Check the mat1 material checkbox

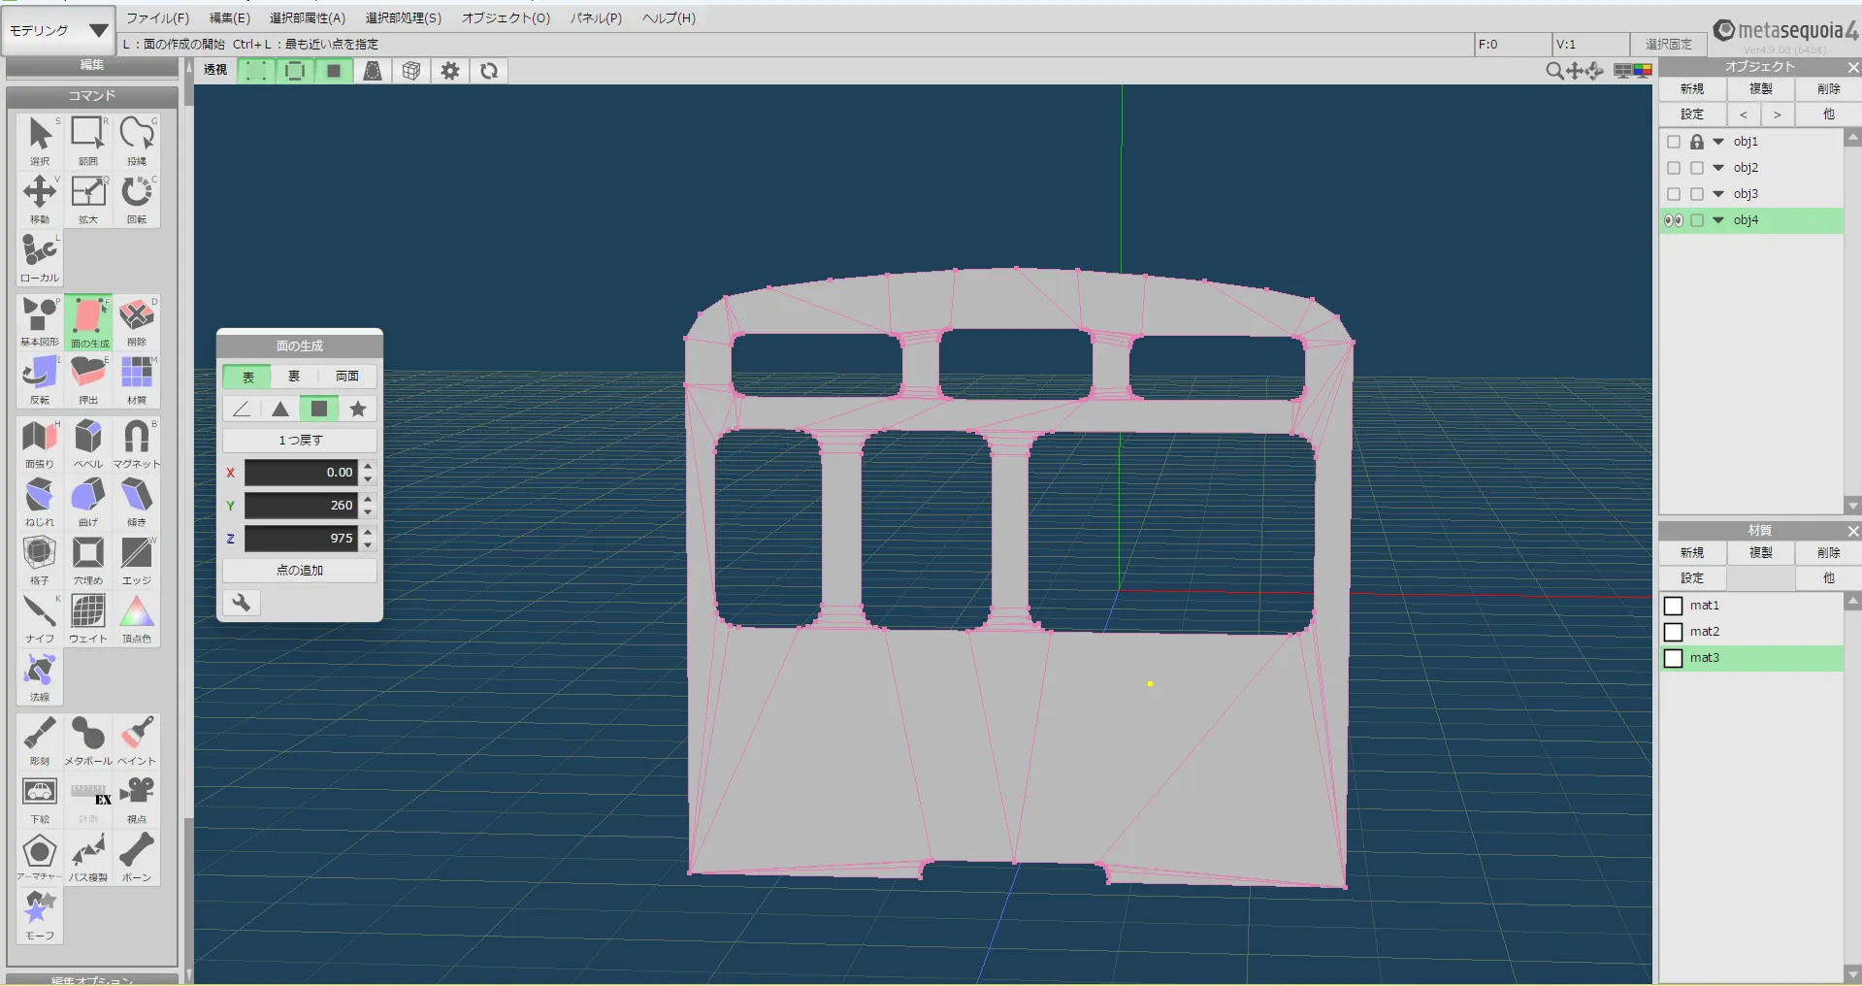(1673, 606)
